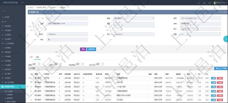228x103 pixels.
Task: Click the teal floating round button at right edge
Action: click(226, 39)
